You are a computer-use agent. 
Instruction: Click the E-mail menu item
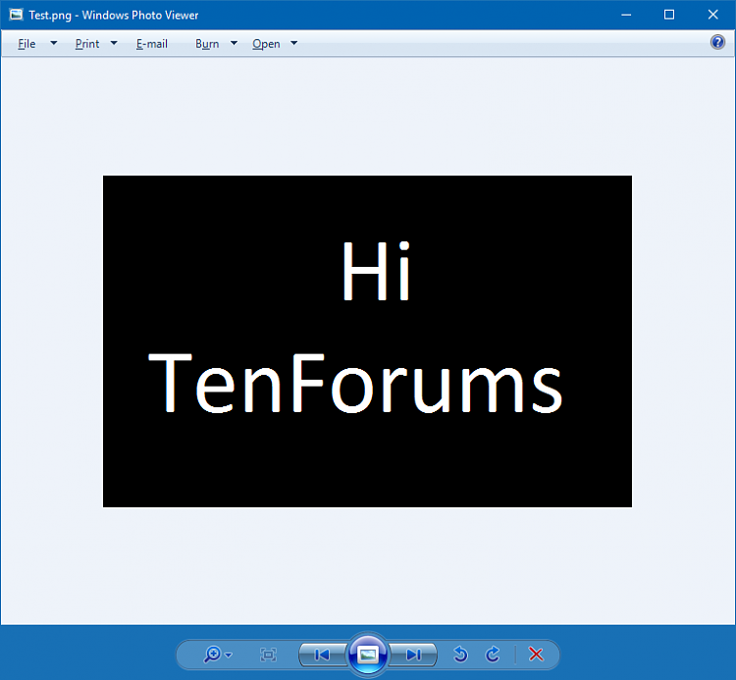click(151, 43)
